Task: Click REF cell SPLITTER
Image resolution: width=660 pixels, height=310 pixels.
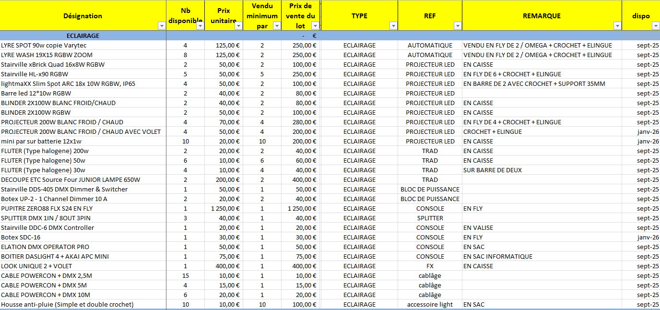Action: (430, 218)
